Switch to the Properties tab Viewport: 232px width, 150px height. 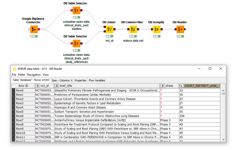(80, 80)
